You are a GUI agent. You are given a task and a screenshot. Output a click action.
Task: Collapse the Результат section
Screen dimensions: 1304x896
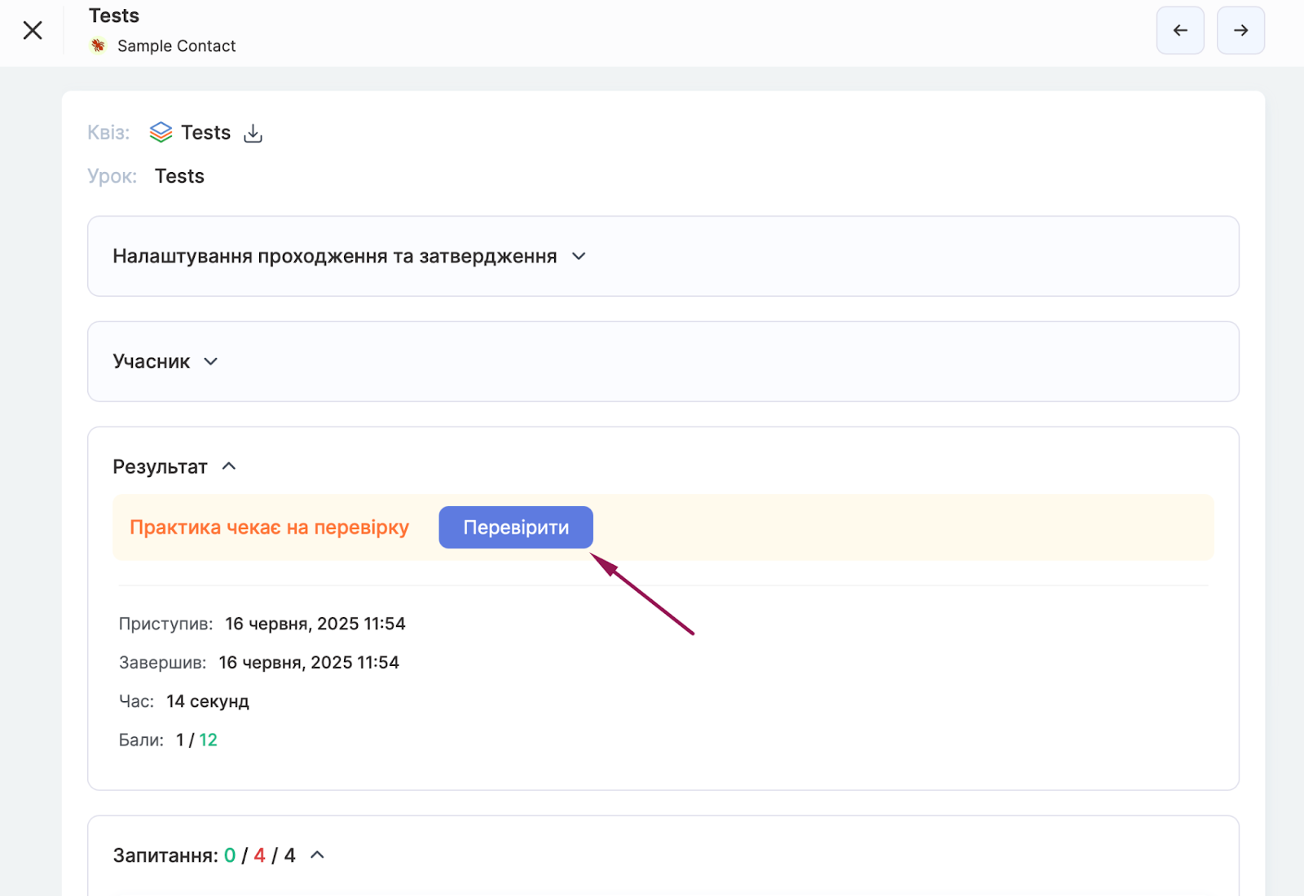pos(229,466)
